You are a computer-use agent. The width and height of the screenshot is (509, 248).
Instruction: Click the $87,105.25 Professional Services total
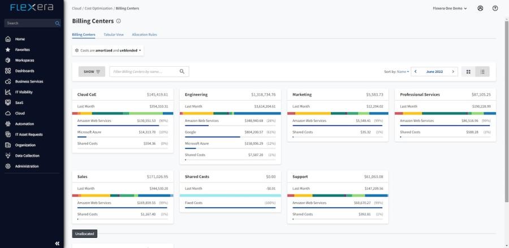point(481,95)
